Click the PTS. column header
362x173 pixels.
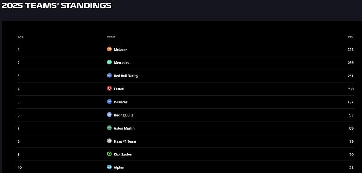350,37
